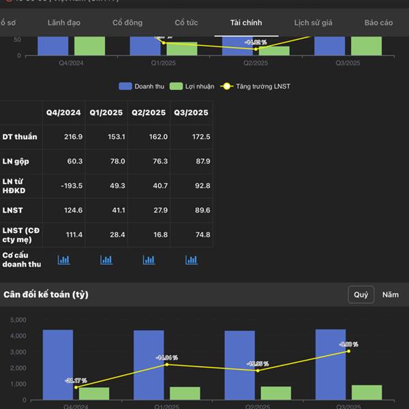Click DT thuần value 172.5
The image size is (409, 409).
201,137
